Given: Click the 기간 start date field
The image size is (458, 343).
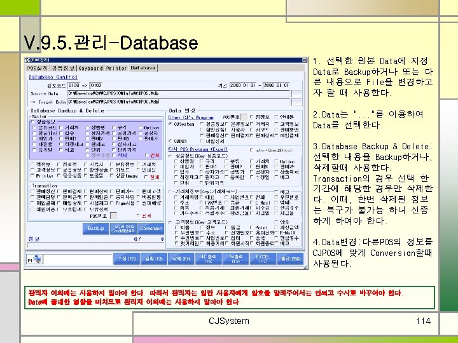Looking at the screenshot, I should click(243, 85).
